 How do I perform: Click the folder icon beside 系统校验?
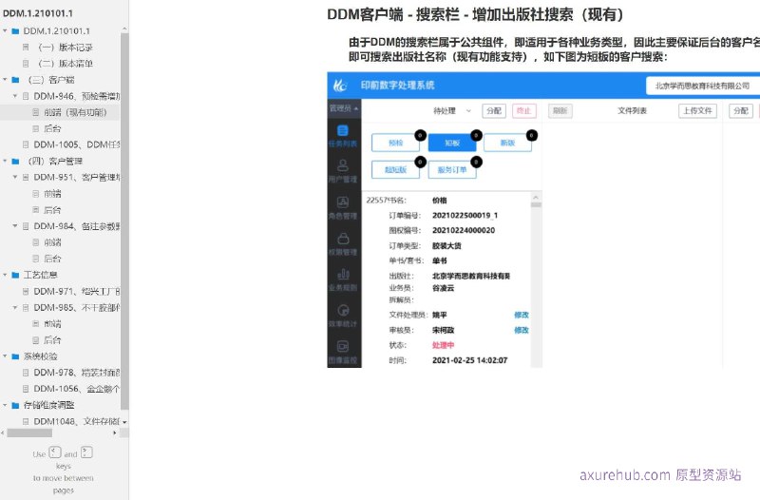(15, 356)
